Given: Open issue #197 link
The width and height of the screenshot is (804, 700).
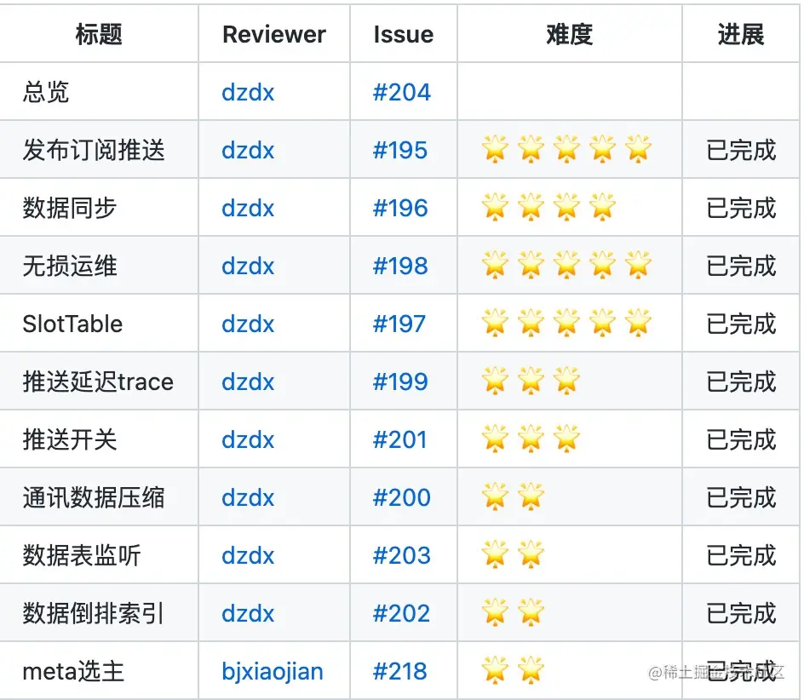Looking at the screenshot, I should pyautogui.click(x=399, y=324).
